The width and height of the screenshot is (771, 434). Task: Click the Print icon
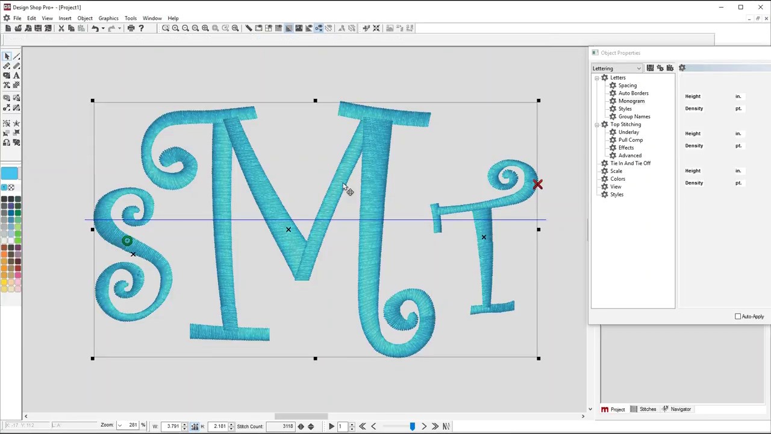[131, 28]
